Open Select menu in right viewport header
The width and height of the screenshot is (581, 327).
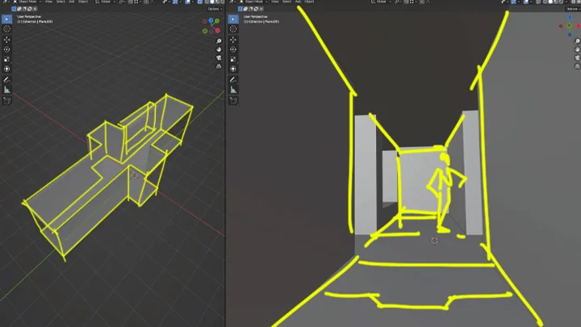point(286,2)
